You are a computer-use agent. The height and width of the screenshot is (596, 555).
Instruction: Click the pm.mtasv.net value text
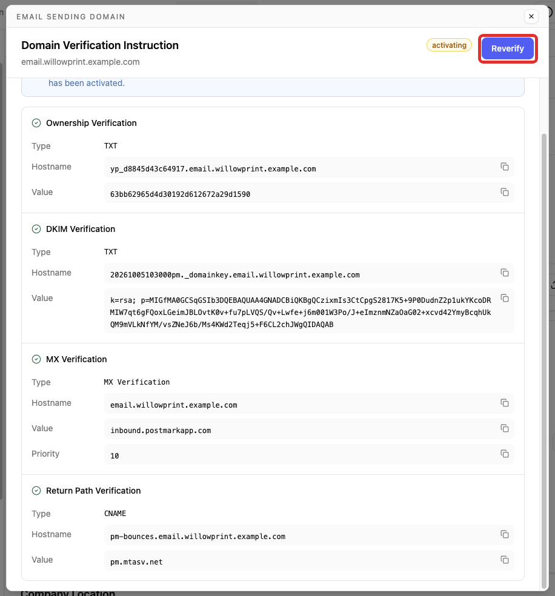tap(136, 562)
